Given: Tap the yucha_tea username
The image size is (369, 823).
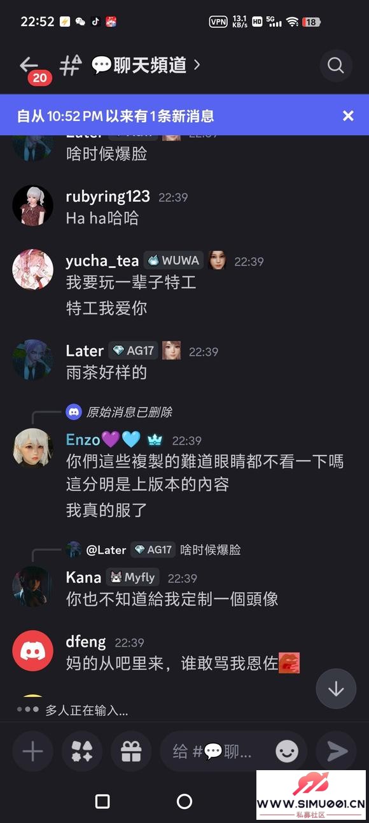Looking at the screenshot, I should pyautogui.click(x=102, y=261).
